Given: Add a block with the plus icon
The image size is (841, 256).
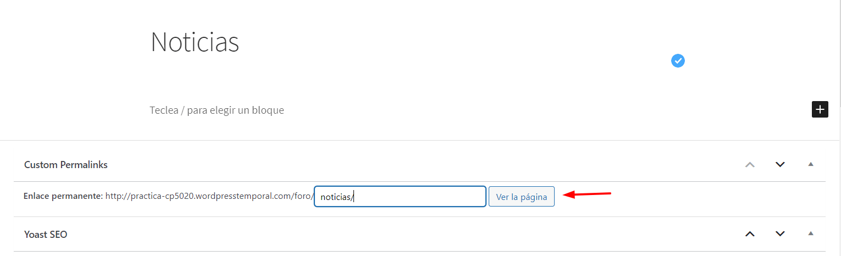Looking at the screenshot, I should [x=820, y=109].
